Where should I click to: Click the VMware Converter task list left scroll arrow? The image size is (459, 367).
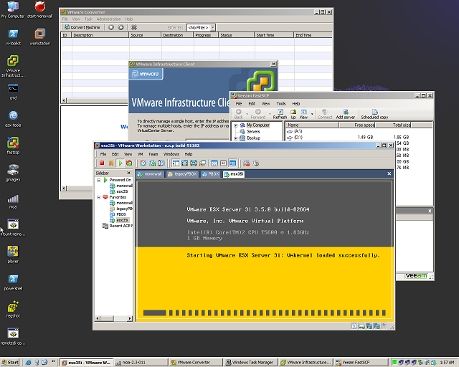[x=64, y=100]
